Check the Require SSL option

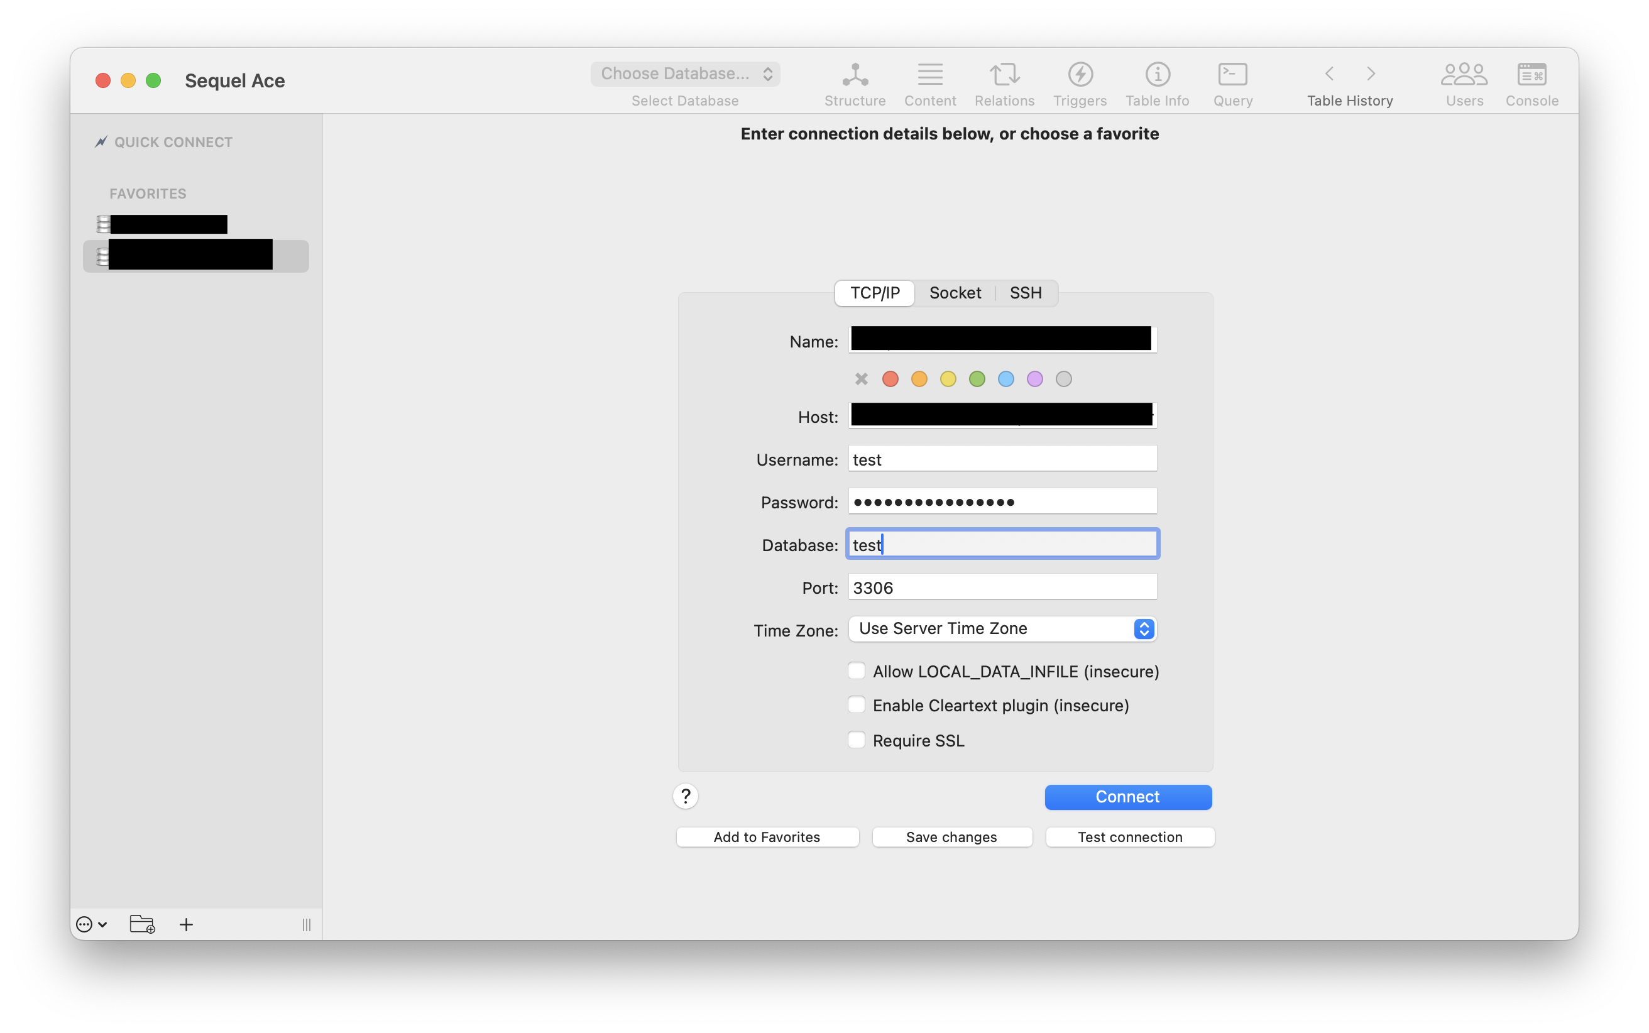pyautogui.click(x=856, y=740)
